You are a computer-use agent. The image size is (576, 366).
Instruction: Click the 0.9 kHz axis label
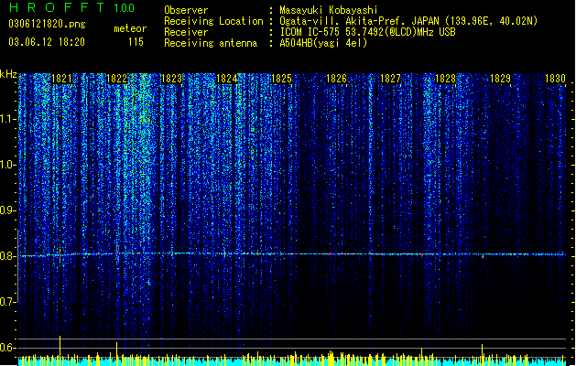coord(7,210)
